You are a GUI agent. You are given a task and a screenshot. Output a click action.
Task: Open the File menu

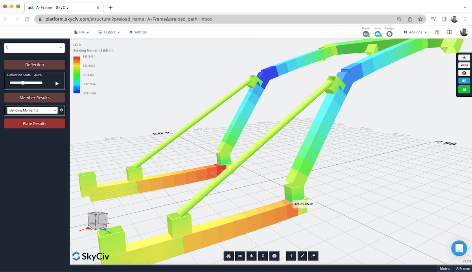point(81,32)
